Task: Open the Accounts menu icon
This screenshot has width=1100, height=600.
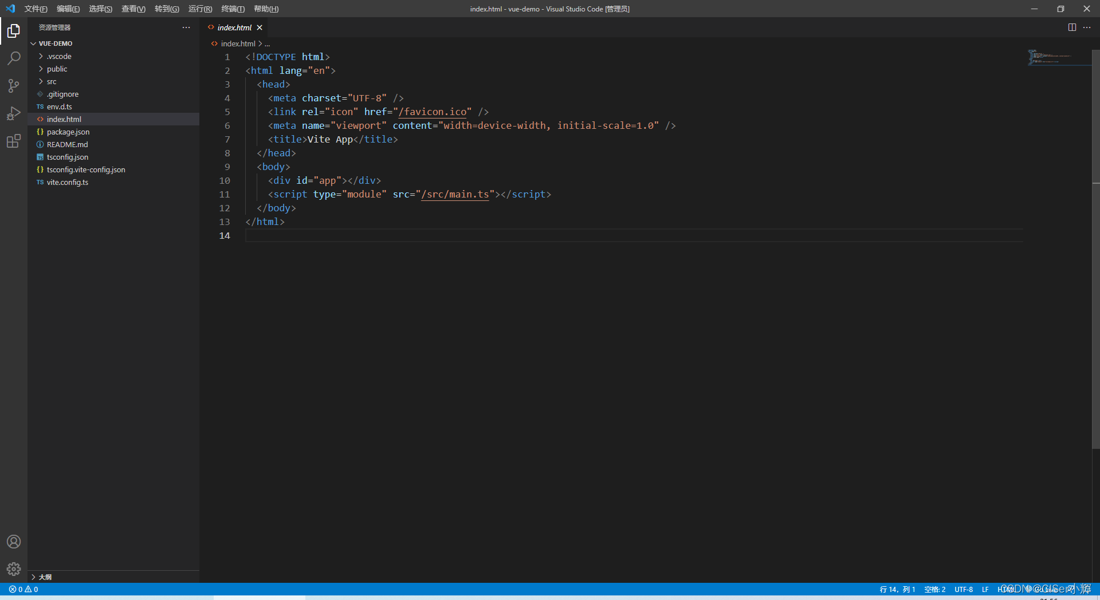Action: click(x=14, y=542)
